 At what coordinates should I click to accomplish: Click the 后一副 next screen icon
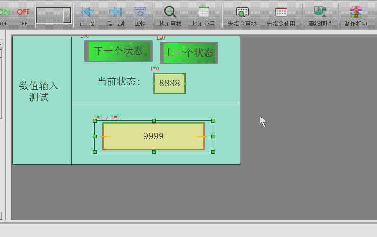click(115, 12)
